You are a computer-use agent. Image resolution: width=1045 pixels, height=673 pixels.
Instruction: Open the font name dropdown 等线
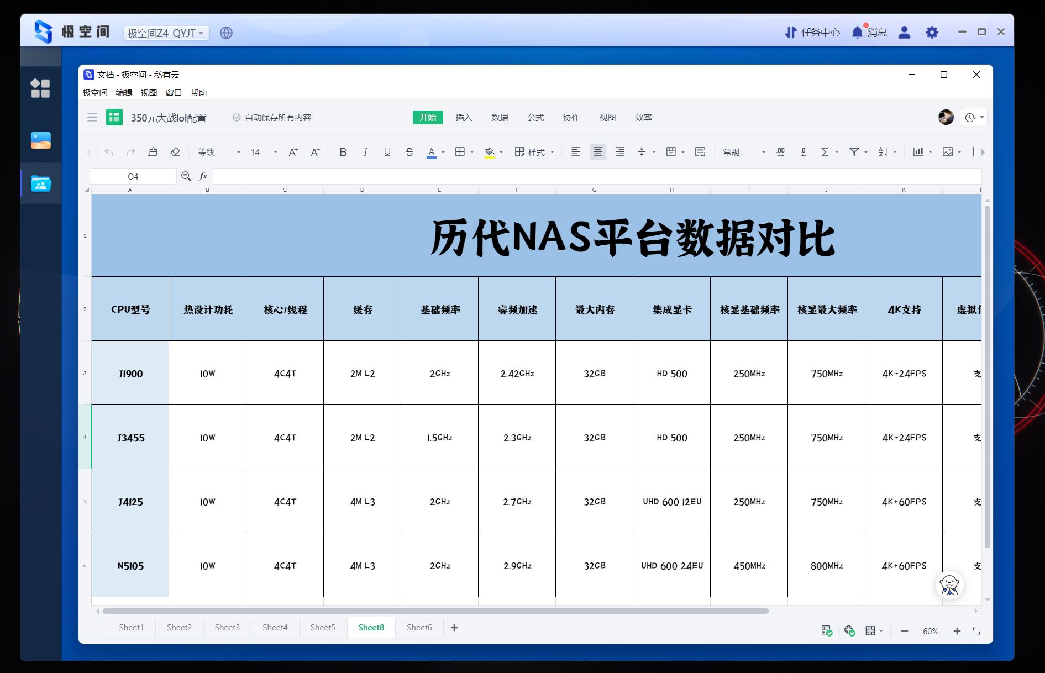coord(216,152)
